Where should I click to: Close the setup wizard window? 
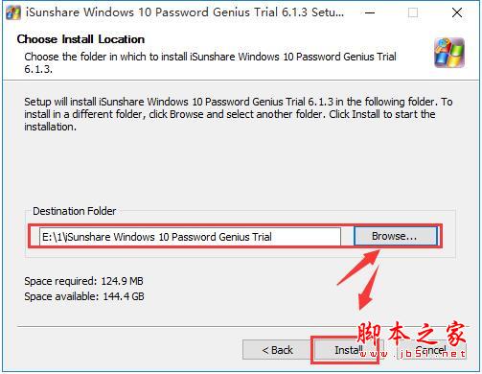[457, 12]
